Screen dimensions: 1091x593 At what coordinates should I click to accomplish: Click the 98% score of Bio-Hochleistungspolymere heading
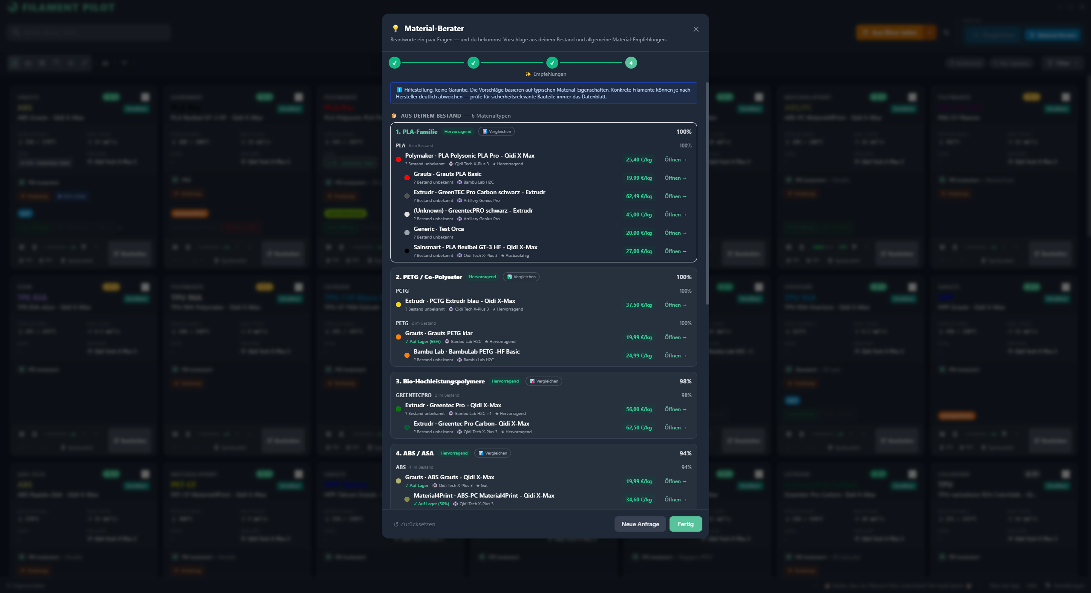tap(685, 381)
